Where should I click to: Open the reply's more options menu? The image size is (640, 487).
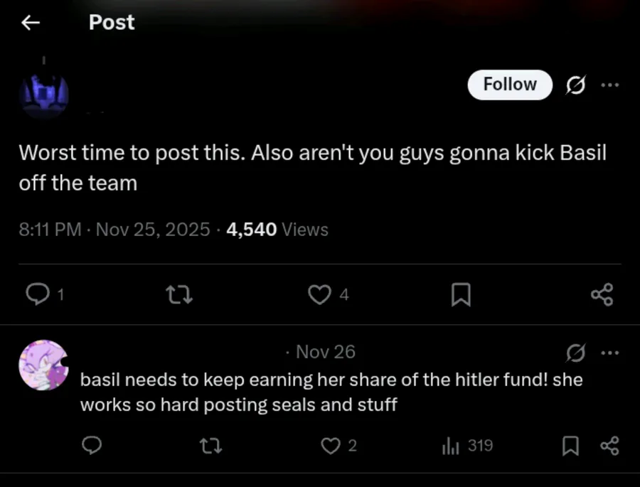[x=609, y=352]
